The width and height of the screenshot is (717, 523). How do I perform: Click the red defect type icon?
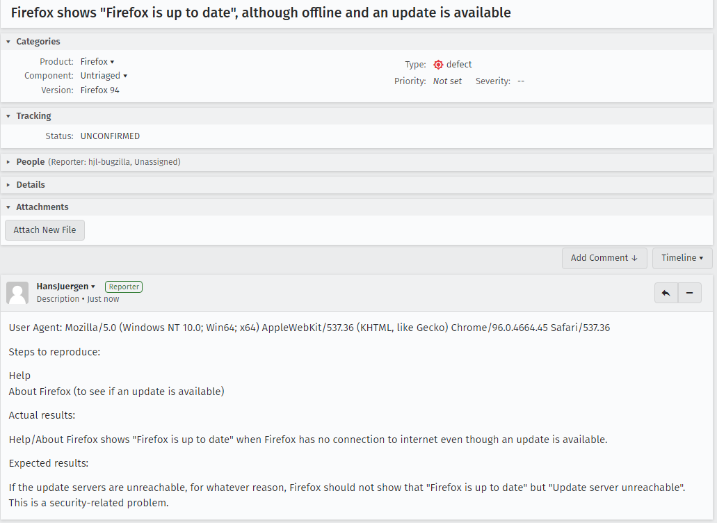[438, 65]
